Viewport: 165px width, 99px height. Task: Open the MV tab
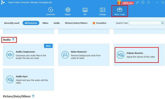pyautogui.click(x=85, y=11)
